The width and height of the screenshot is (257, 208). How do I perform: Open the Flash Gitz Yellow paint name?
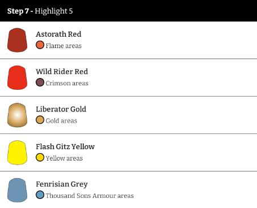pyautogui.click(x=65, y=146)
